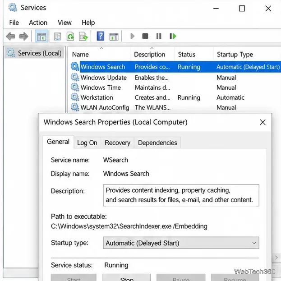This screenshot has height=281, width=281.
Task: Open the Action menu
Action: click(38, 23)
